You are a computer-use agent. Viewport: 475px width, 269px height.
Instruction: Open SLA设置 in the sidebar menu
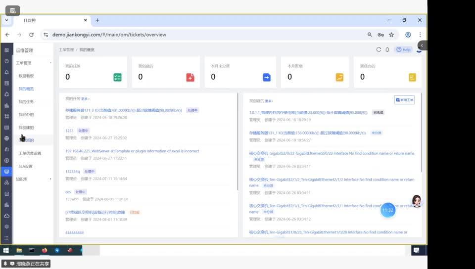coord(26,166)
